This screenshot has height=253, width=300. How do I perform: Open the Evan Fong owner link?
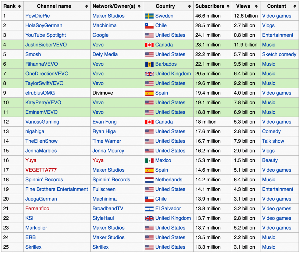[x=105, y=122]
